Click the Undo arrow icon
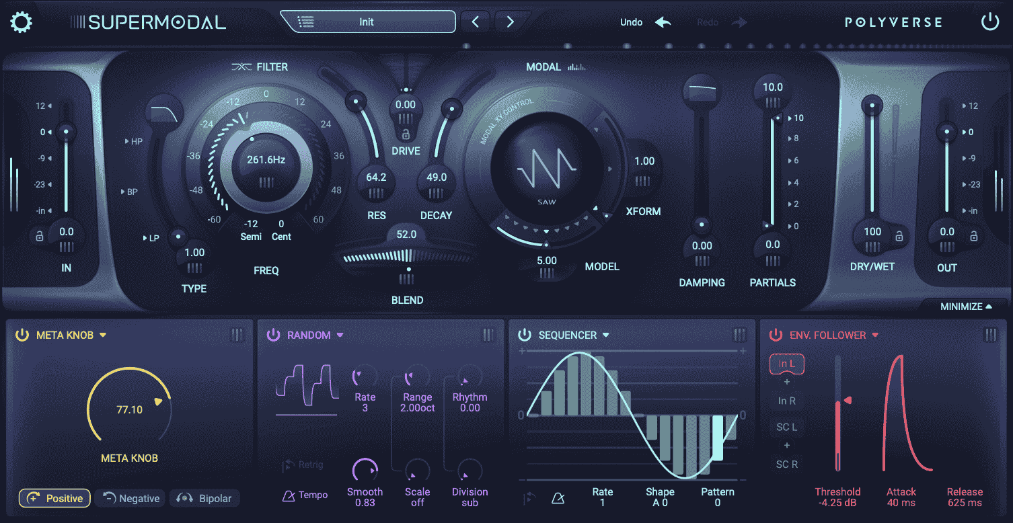Viewport: 1013px width, 523px height. pyautogui.click(x=663, y=22)
